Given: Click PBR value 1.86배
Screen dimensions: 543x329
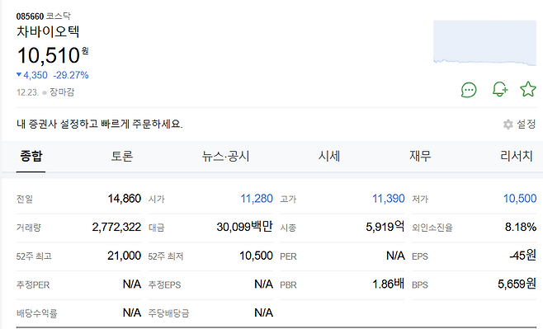Looking at the screenshot, I should [388, 284].
